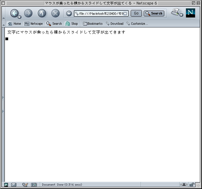Image resolution: width=202 pixels, height=189 pixels.
Task: Click the Print icon in toolbar
Action: [175, 12]
